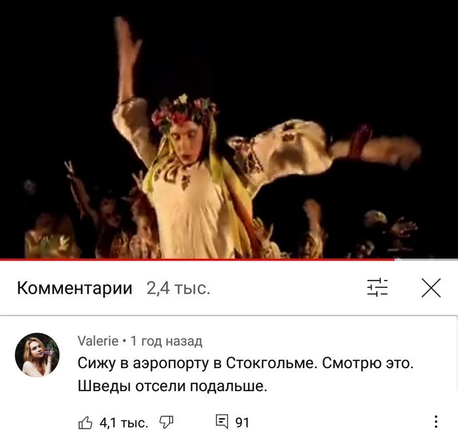Seek using the red video progress bar
The width and height of the screenshot is (458, 441).
pos(197,259)
